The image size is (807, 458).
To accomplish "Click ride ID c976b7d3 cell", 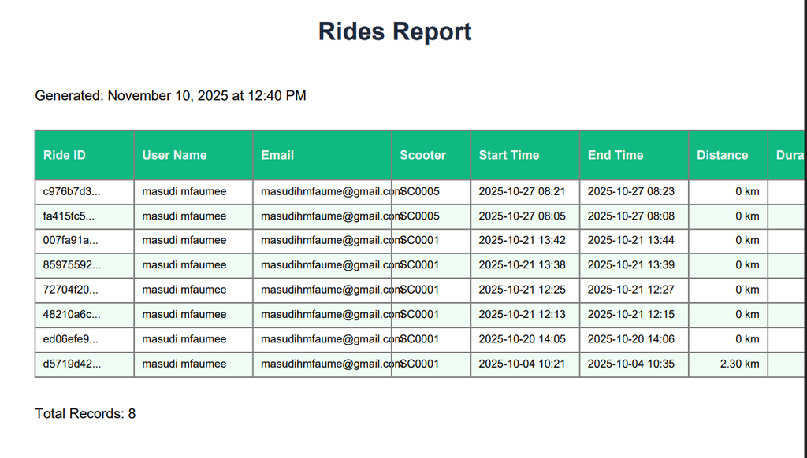I will pyautogui.click(x=72, y=191).
